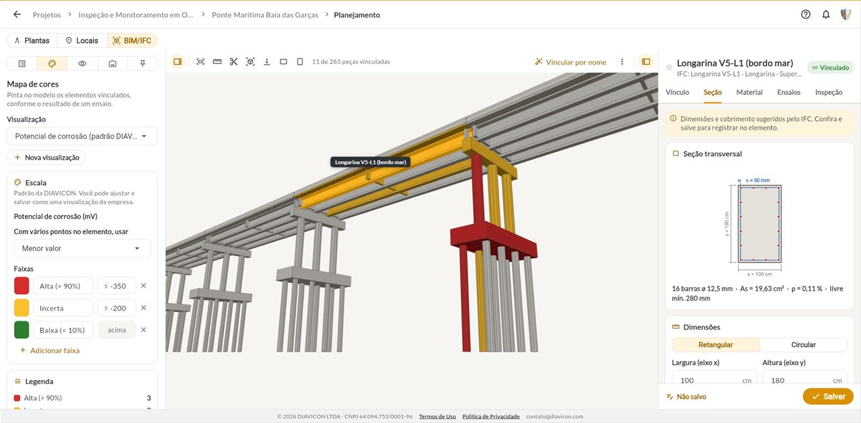Viewport: 861px width, 423px height.
Task: Open the Inspeção tab
Action: click(x=829, y=92)
